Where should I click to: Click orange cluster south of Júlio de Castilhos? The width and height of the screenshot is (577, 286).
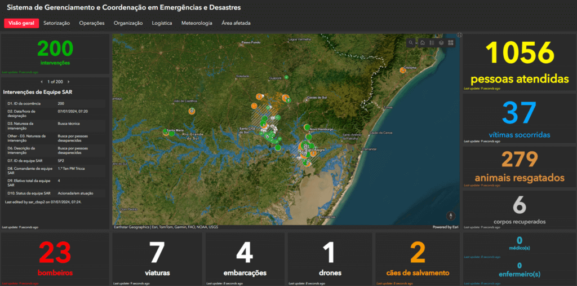[x=192, y=111]
